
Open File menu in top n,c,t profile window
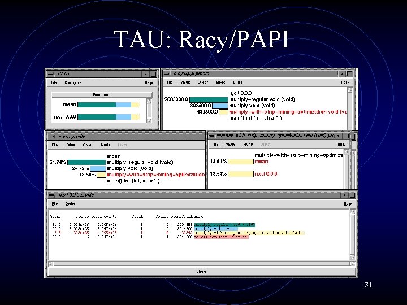(170, 82)
